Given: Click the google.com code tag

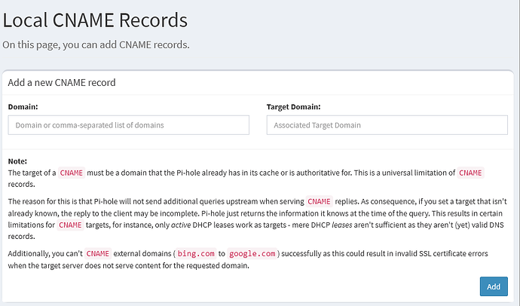Looking at the screenshot, I should pos(252,253).
